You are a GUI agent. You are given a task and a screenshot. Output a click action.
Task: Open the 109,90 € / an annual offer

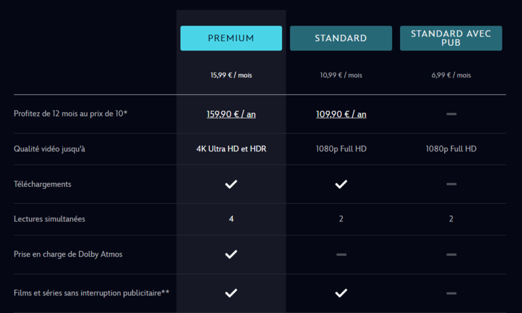click(341, 114)
